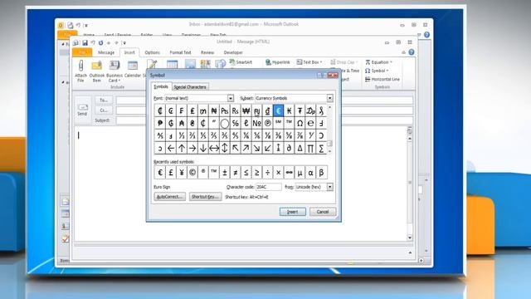531x299 pixels.
Task: Select the left arrow symbol
Action: (171, 148)
